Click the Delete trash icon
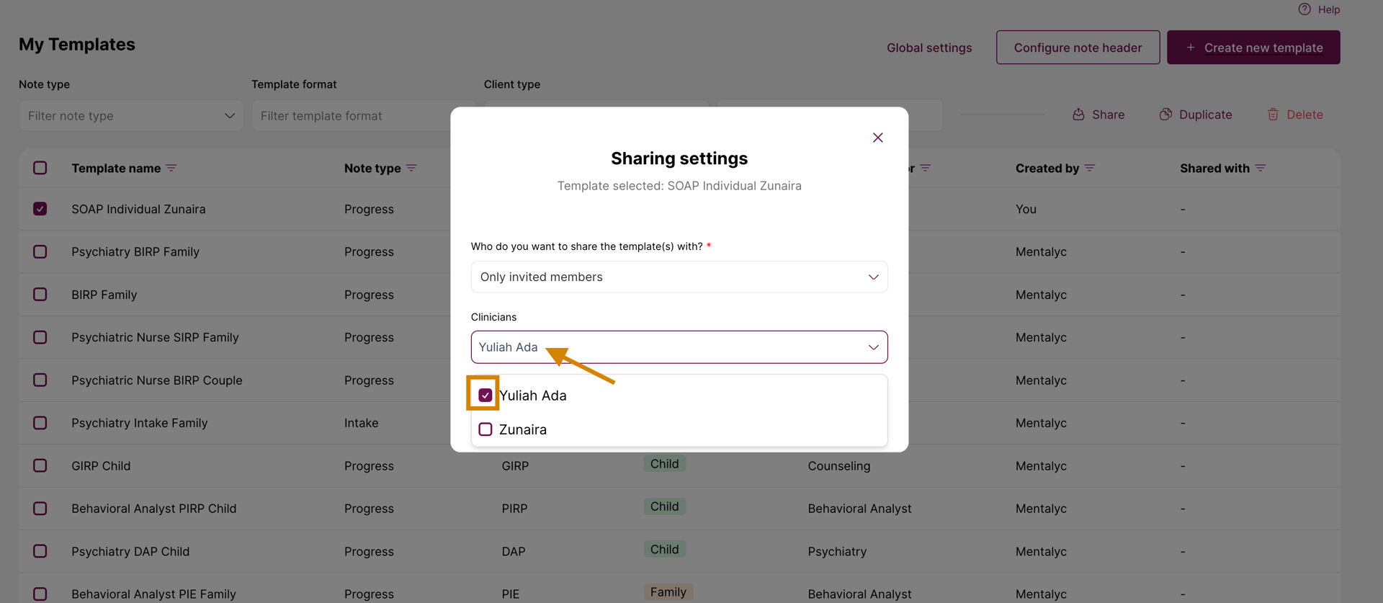1383x603 pixels. point(1273,115)
